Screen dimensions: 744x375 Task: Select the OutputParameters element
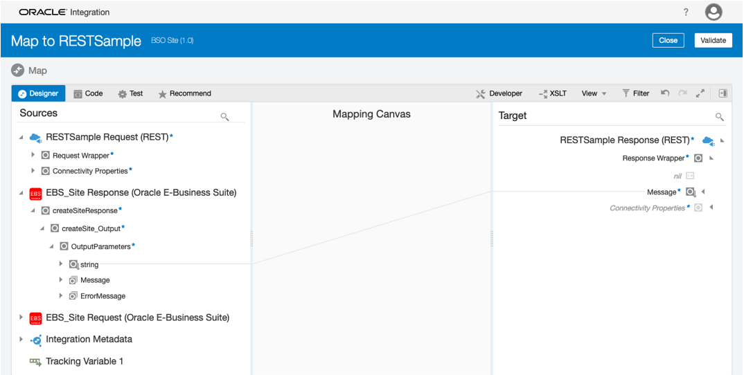click(x=100, y=246)
